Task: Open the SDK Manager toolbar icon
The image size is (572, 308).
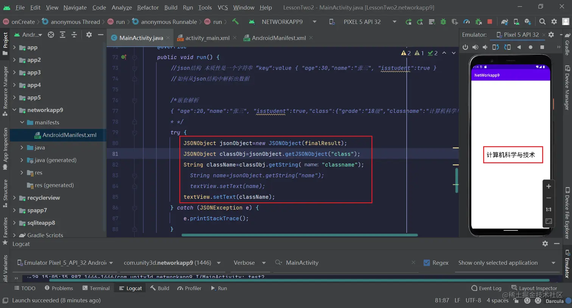Action: [x=528, y=22]
